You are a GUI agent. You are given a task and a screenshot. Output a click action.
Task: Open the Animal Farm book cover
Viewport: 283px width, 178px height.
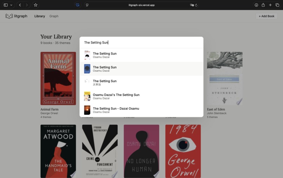58,78
